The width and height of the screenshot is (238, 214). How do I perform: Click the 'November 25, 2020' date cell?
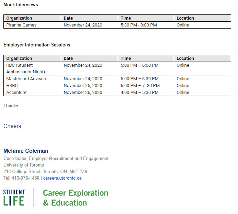point(89,85)
